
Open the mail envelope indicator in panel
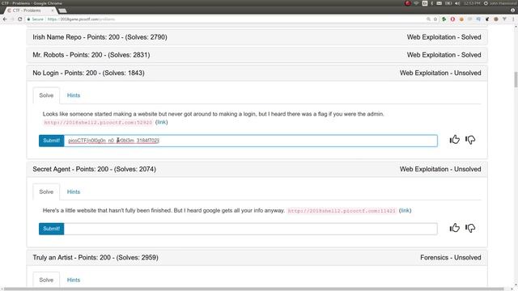[x=439, y=3]
